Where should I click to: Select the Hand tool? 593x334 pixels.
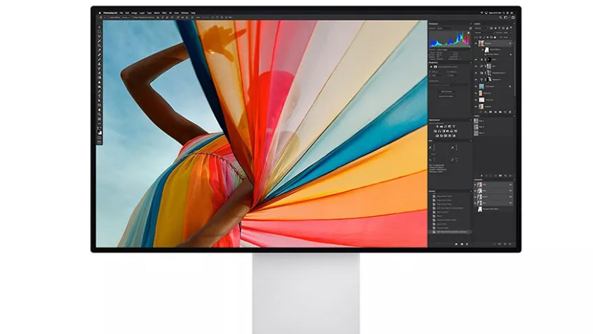point(100,109)
